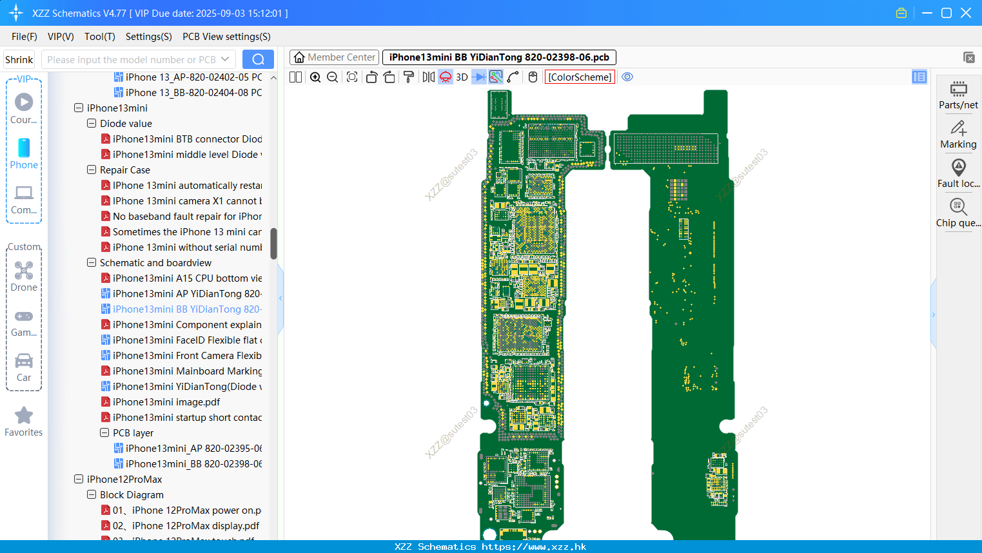Switch to the Member Center tab
The height and width of the screenshot is (553, 982).
pyautogui.click(x=334, y=57)
